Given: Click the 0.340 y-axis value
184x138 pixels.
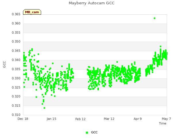Looking at the screenshot, I should point(16,60).
